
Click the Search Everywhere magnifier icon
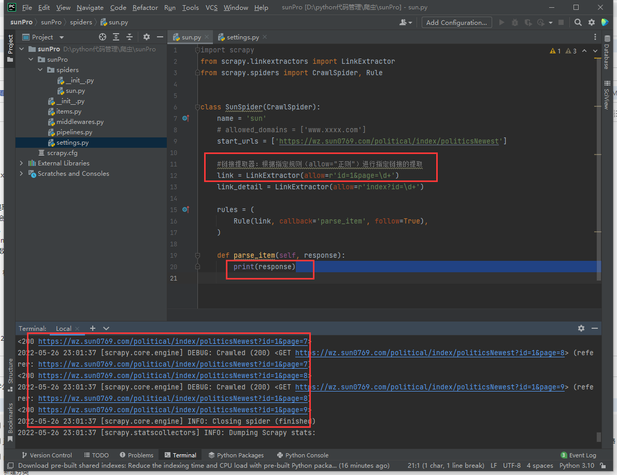pyautogui.click(x=578, y=22)
